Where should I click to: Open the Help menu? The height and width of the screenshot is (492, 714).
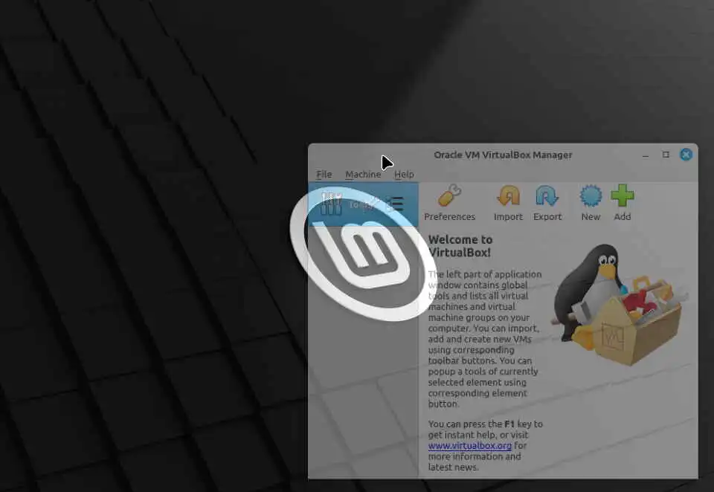coord(404,175)
